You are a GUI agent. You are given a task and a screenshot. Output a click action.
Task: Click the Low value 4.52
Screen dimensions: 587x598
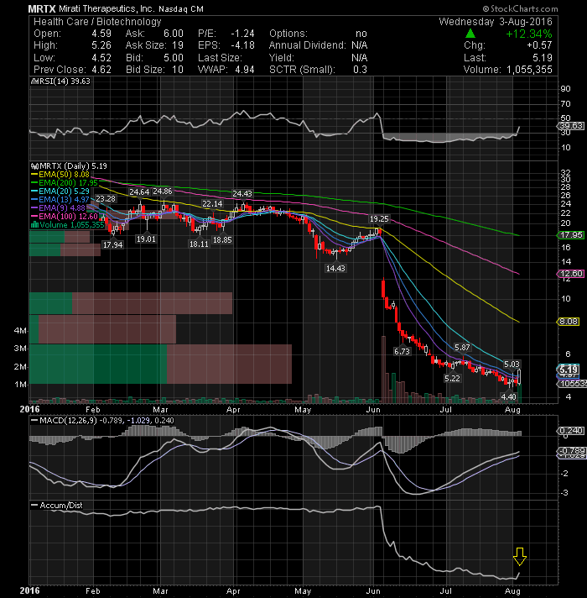coord(101,58)
